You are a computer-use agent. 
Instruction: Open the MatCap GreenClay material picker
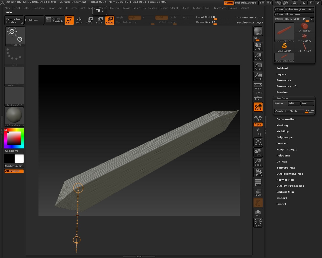[14, 117]
